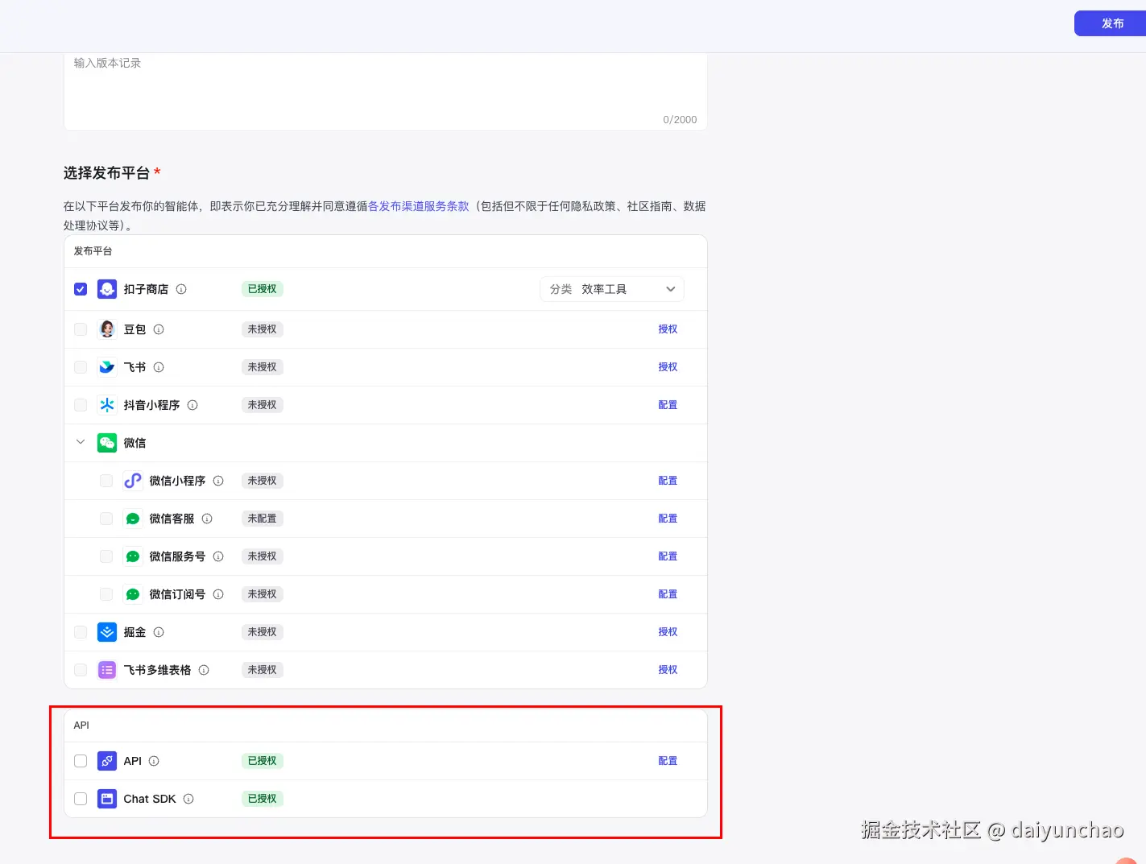Click 配置 link for 微信服务号

coord(668,556)
